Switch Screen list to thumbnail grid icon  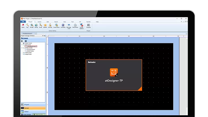point(26,41)
